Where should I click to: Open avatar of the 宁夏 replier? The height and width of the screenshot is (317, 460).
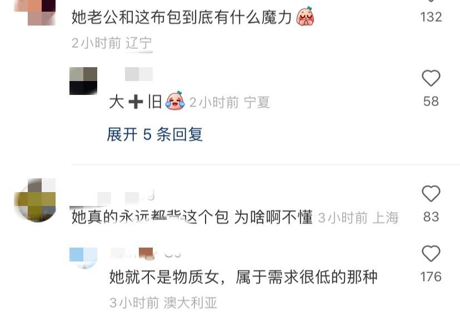click(83, 81)
